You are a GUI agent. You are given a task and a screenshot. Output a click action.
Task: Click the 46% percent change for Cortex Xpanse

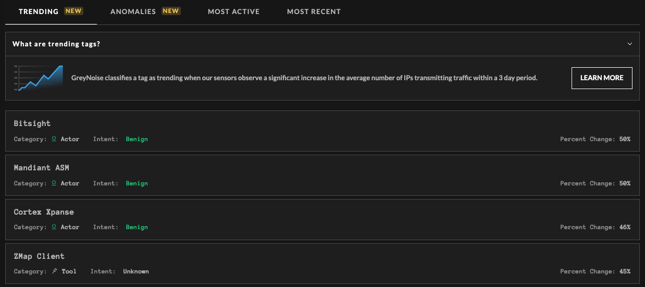tap(625, 227)
